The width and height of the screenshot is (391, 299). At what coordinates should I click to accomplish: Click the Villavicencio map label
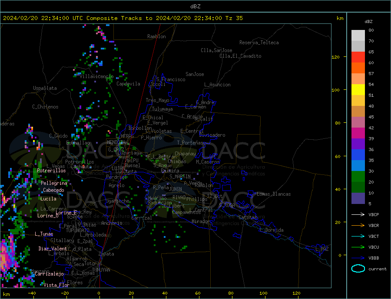click(x=96, y=76)
